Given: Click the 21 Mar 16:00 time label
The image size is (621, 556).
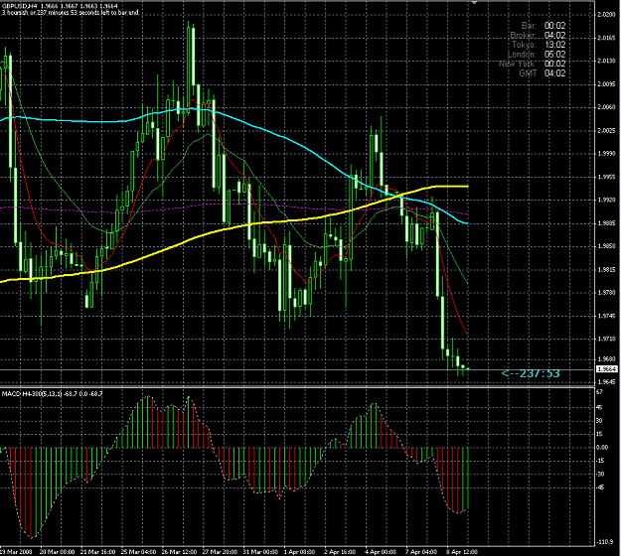Looking at the screenshot, I should pyautogui.click(x=97, y=552).
